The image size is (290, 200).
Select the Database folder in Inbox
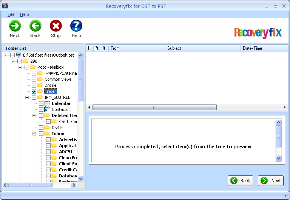click(x=68, y=176)
